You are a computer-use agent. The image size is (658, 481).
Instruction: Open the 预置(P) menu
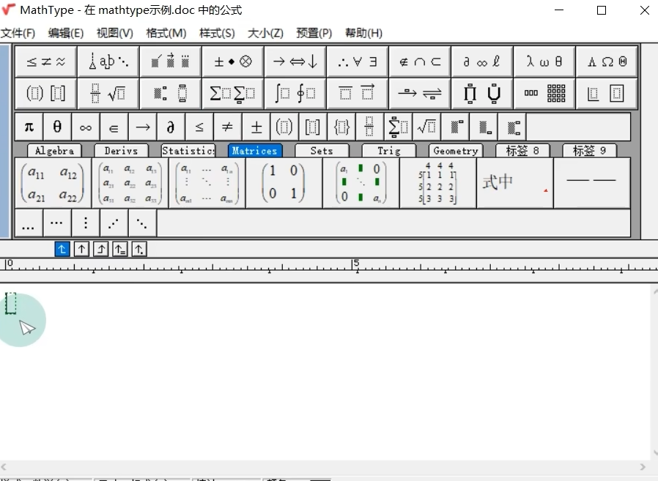[x=314, y=33]
